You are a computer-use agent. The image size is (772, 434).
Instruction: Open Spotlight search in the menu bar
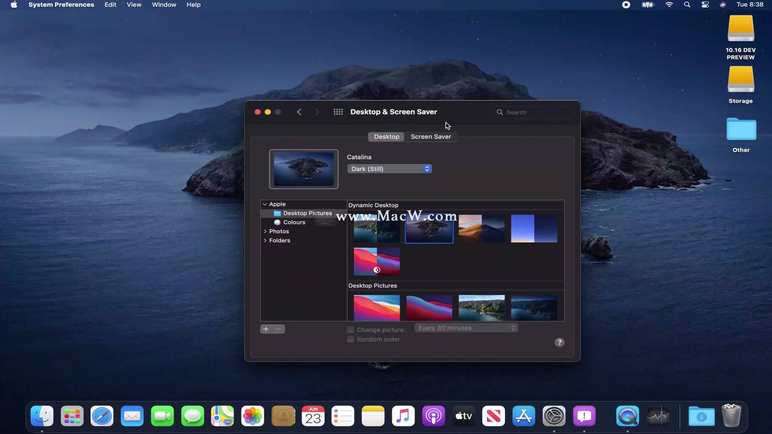click(687, 4)
